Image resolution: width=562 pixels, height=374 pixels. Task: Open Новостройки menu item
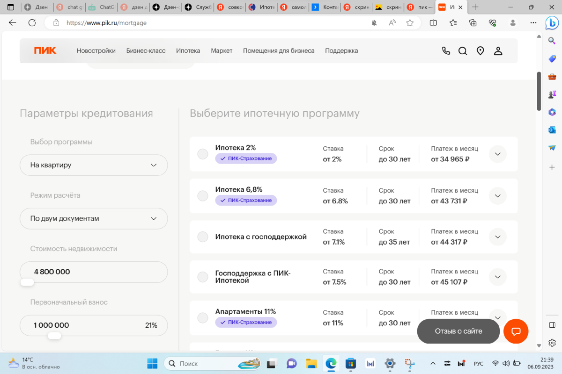click(96, 50)
